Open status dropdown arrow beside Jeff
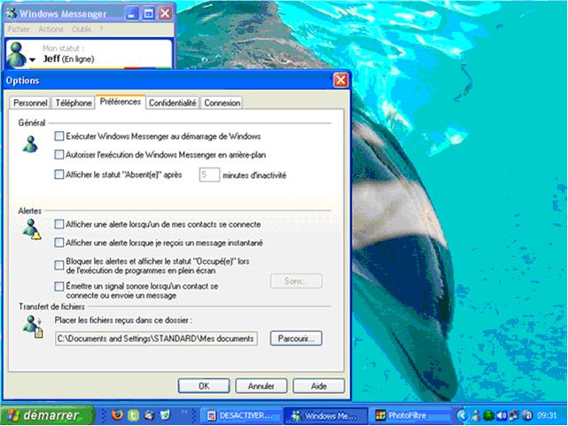The height and width of the screenshot is (426, 568). [x=32, y=59]
